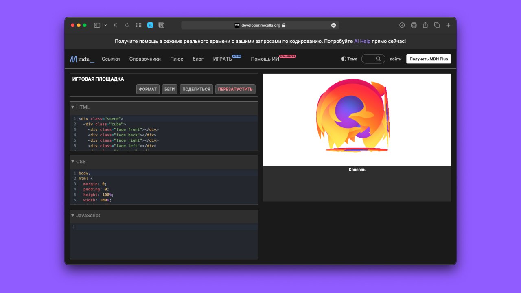This screenshot has width=521, height=293.
Task: Reload the page with the refresh icon
Action: (127, 25)
